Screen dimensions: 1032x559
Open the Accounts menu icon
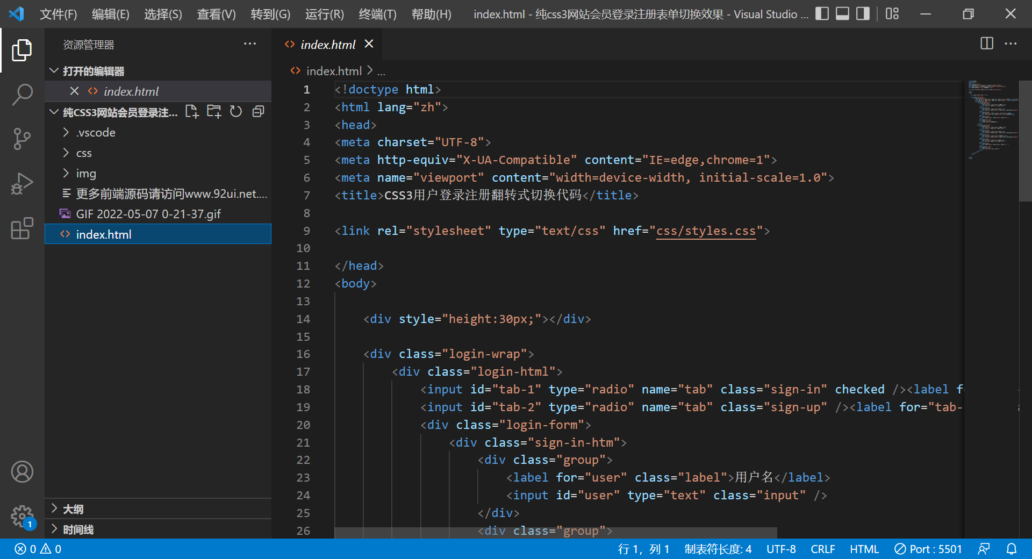pos(22,472)
